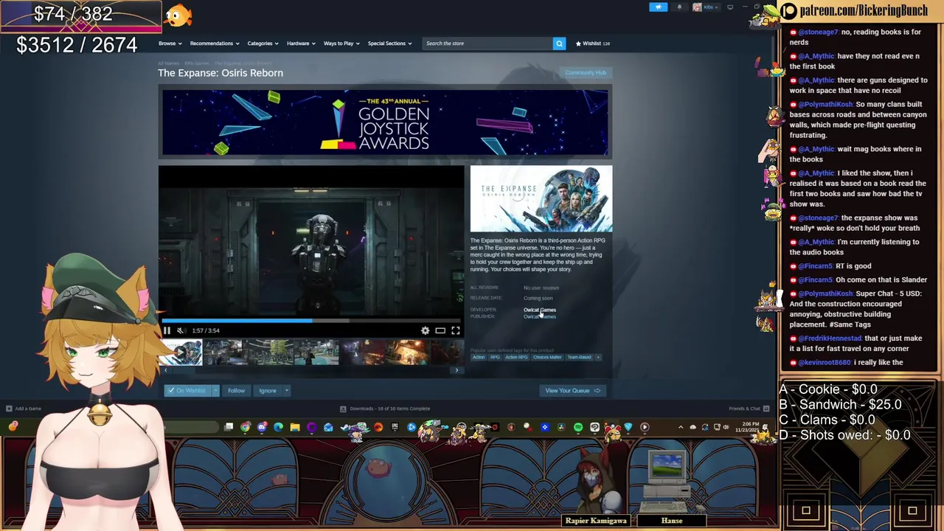
Task: Click Add a Game in Steam
Action: click(24, 409)
